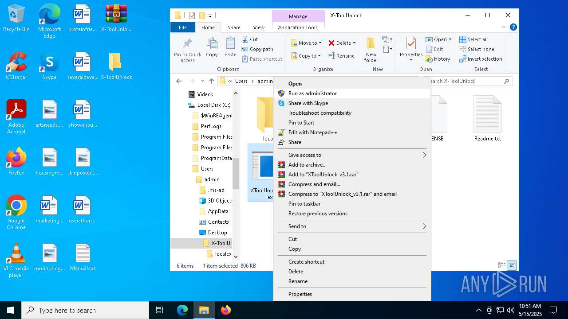The height and width of the screenshot is (319, 568).
Task: Click the Paste ribbon button
Action: 230,47
